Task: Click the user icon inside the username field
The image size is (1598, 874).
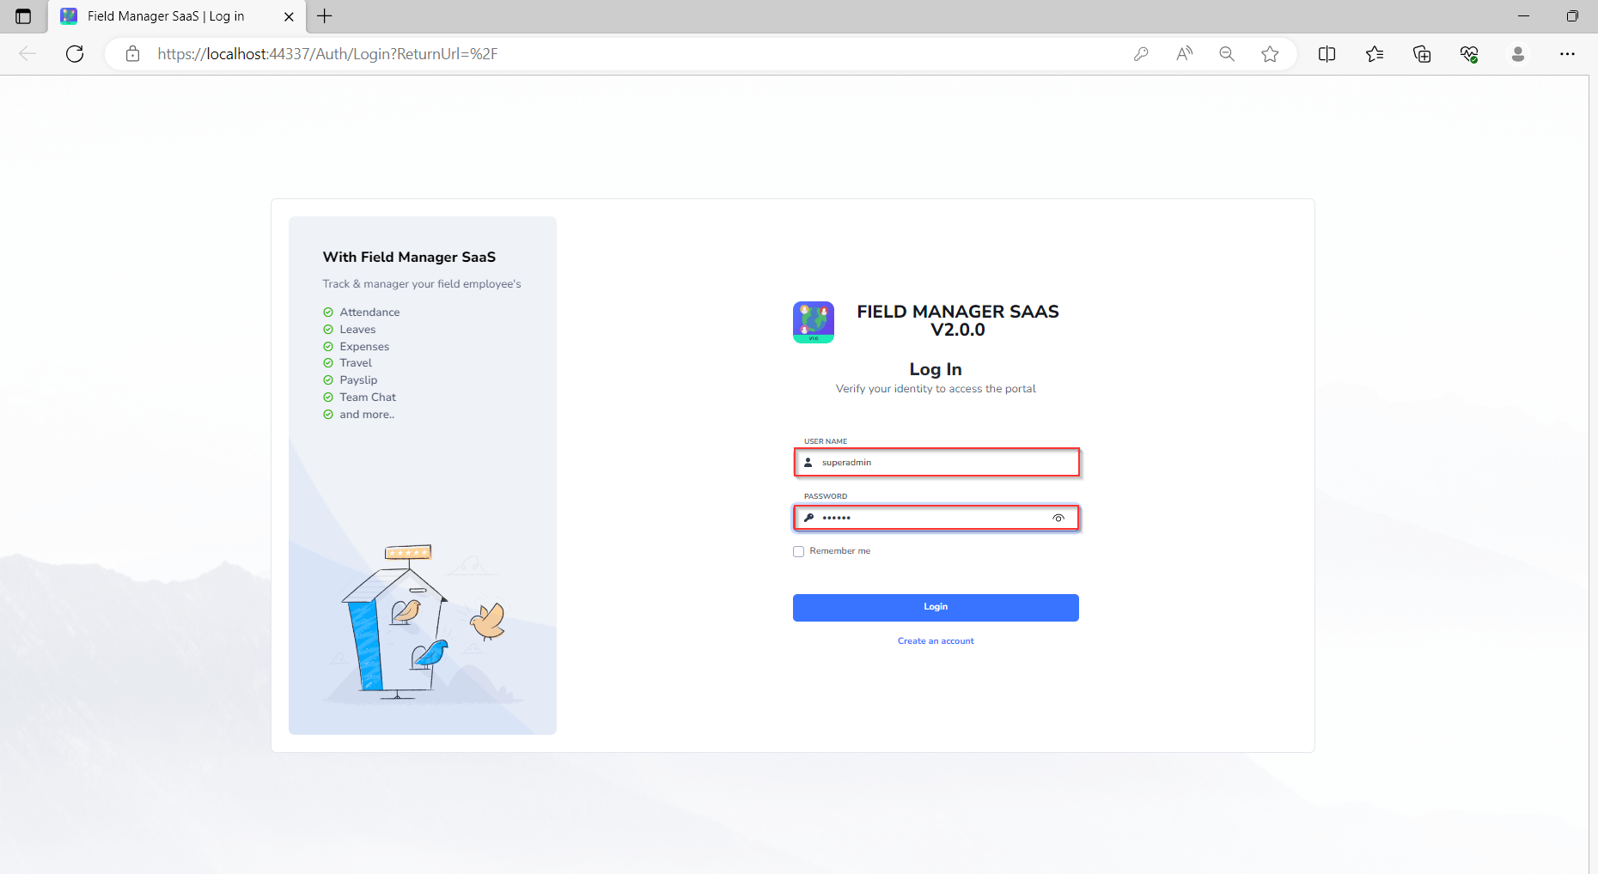Action: [808, 462]
